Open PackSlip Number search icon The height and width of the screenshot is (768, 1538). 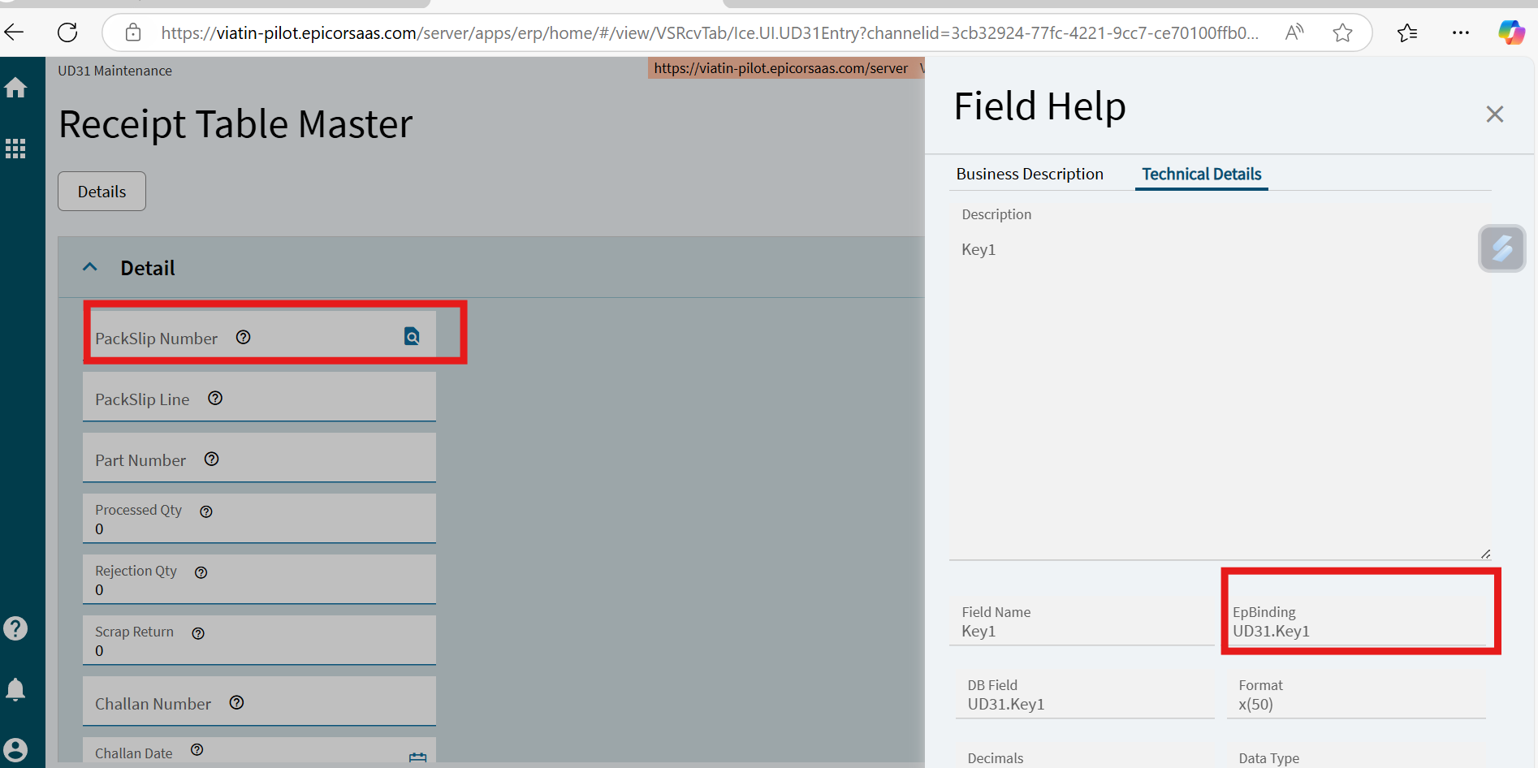coord(412,336)
